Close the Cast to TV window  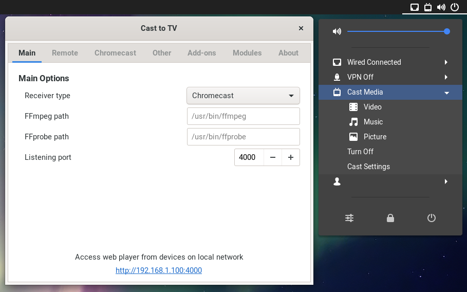(301, 28)
